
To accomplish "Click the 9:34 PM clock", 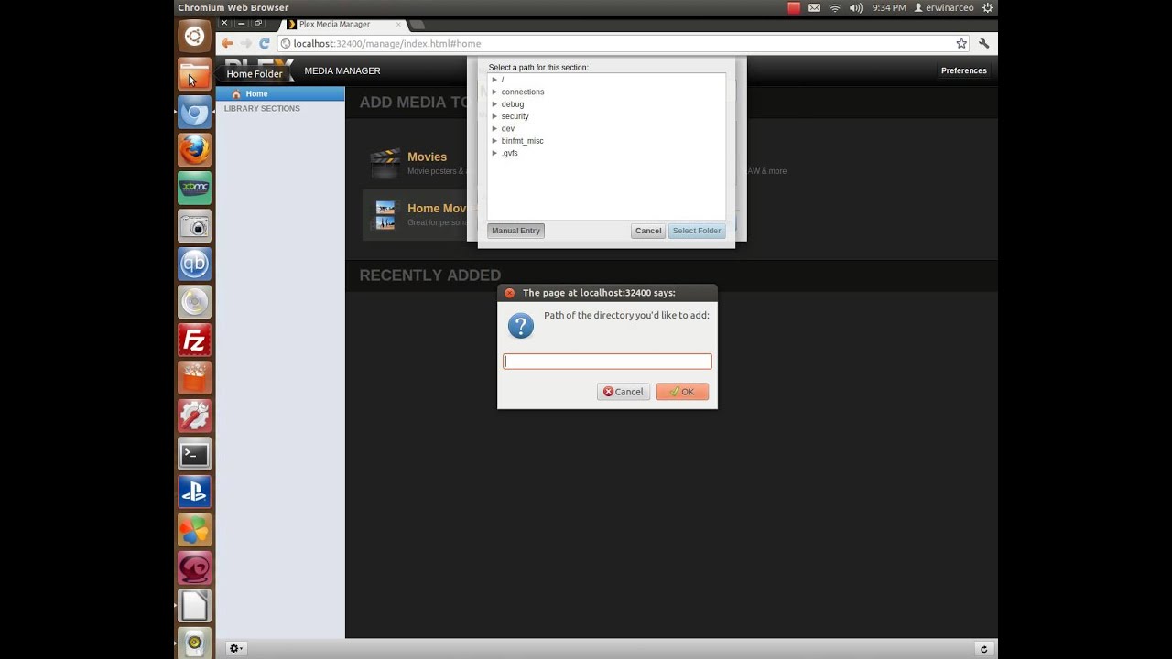I will coord(889,7).
